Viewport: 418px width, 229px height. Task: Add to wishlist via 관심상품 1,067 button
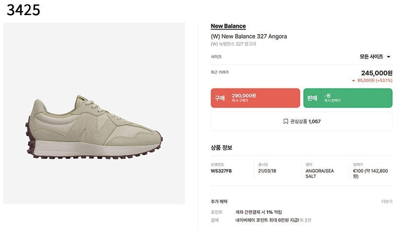click(x=301, y=122)
